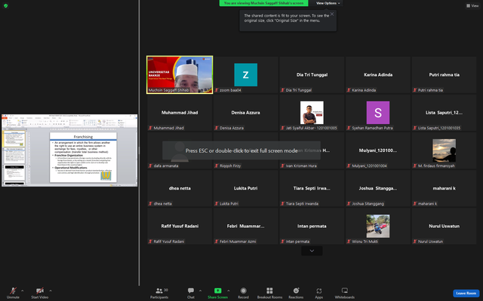This screenshot has height=301, width=483.
Task: Open the Apps icon
Action: coord(318,293)
